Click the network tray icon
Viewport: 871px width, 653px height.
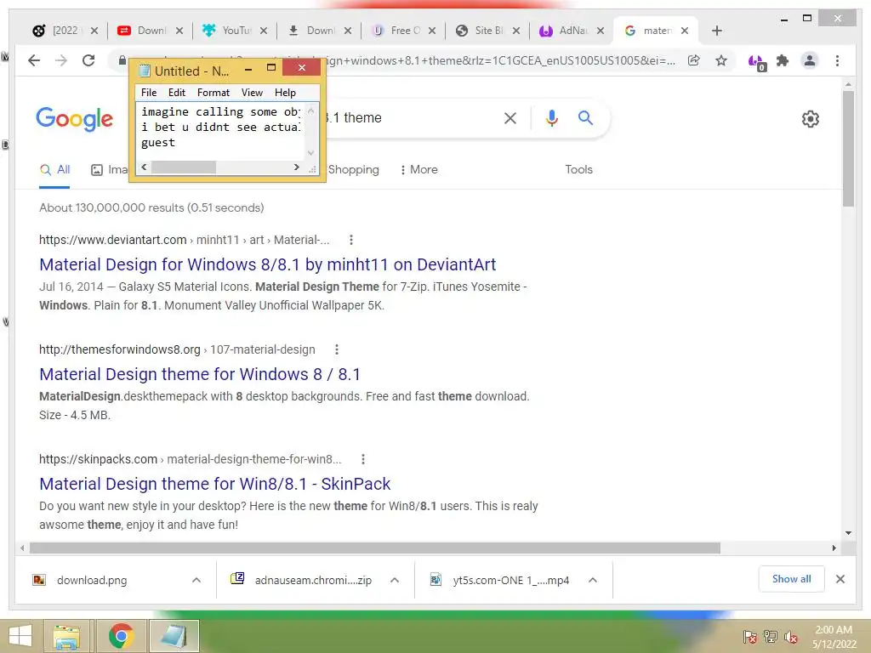coord(771,637)
